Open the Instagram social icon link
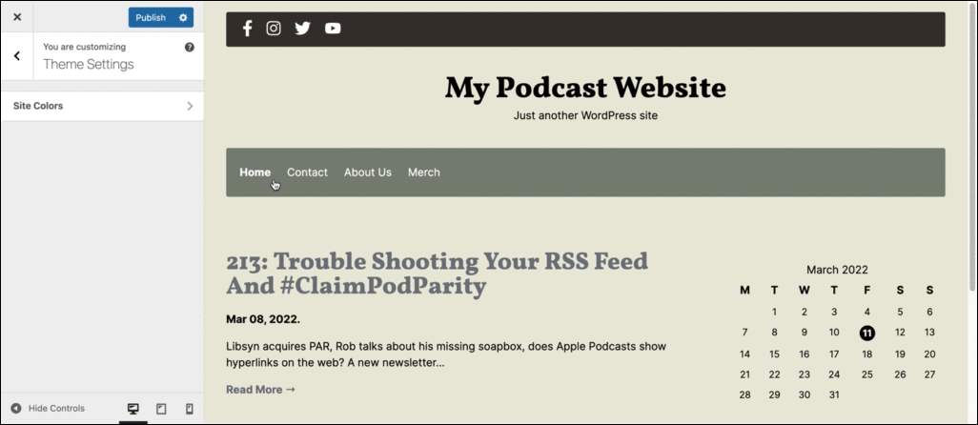 [274, 29]
